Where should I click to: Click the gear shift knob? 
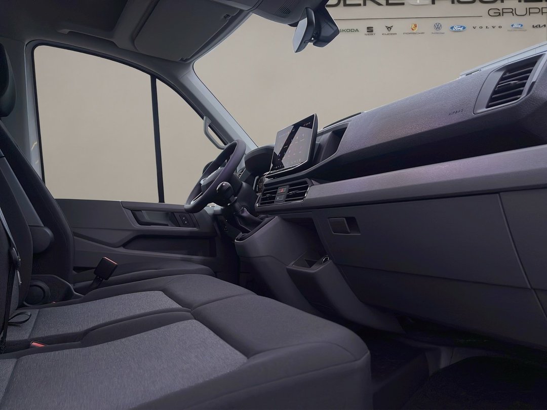224,192
